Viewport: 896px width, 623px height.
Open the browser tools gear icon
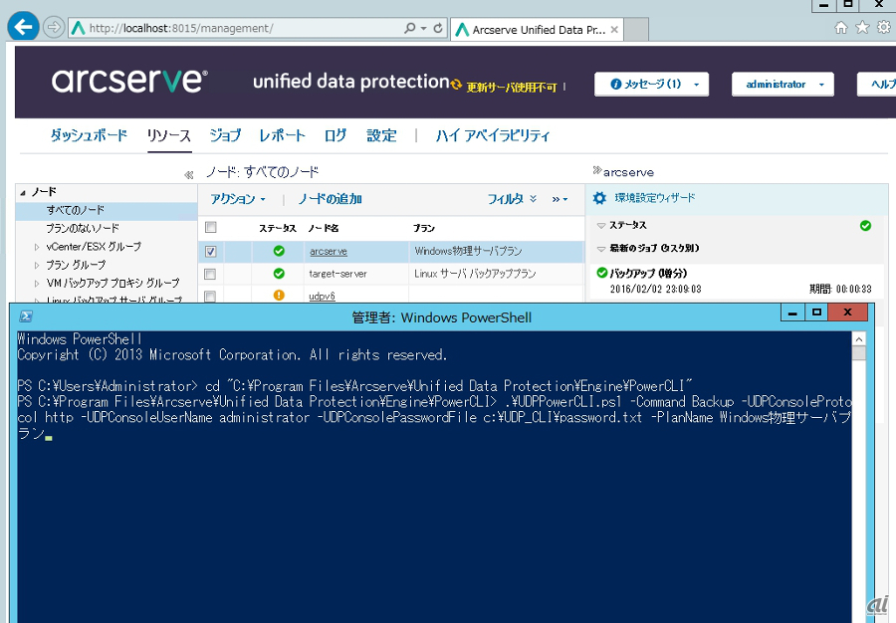[x=883, y=28]
